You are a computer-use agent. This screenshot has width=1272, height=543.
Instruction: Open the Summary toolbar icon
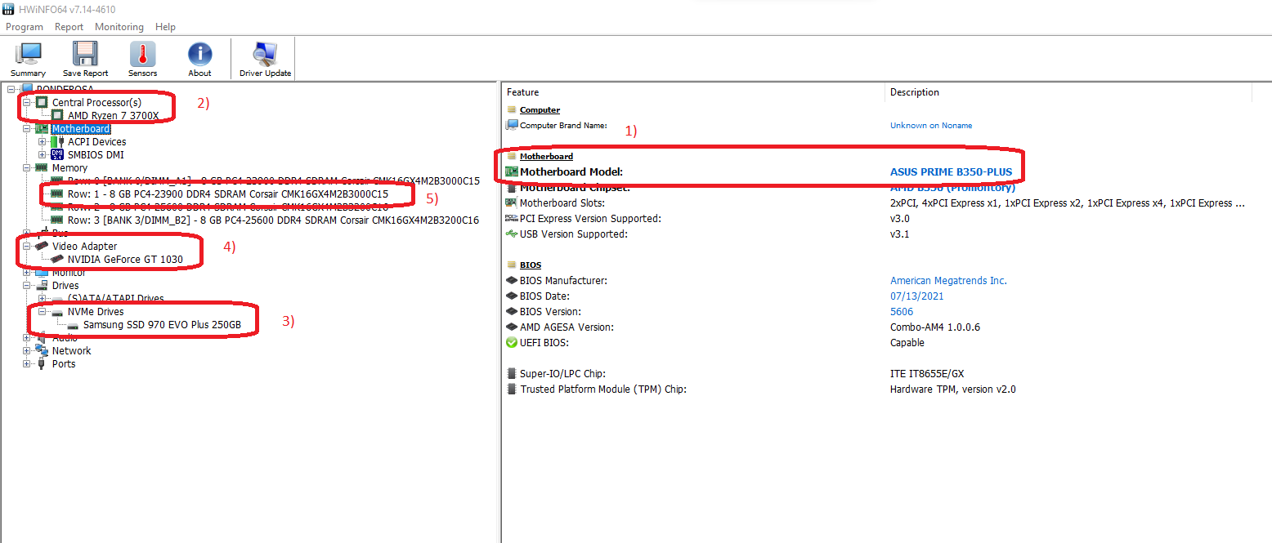click(28, 59)
